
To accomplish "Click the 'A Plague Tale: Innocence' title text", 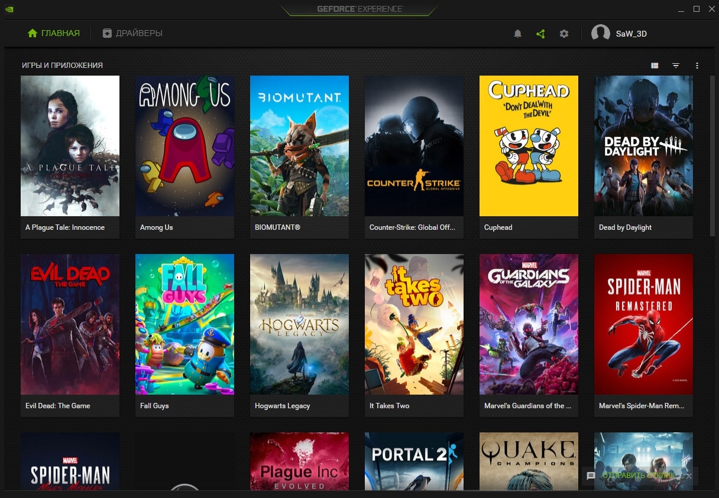I will 65,227.
